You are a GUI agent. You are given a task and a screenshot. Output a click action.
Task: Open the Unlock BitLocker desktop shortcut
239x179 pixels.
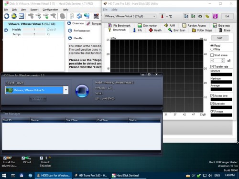tap(45, 162)
